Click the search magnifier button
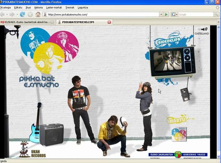Viewport: 221px width, 163px height. [x=216, y=14]
